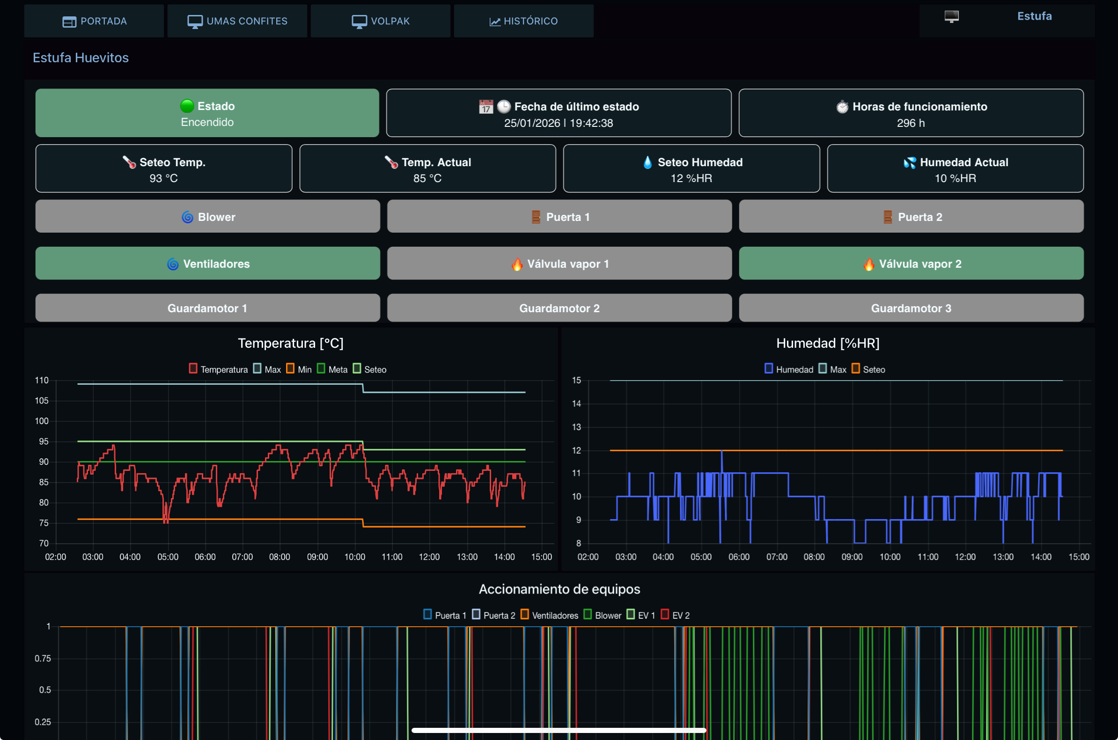
Task: Click the calendar icon in Fecha de último estado
Action: click(485, 107)
